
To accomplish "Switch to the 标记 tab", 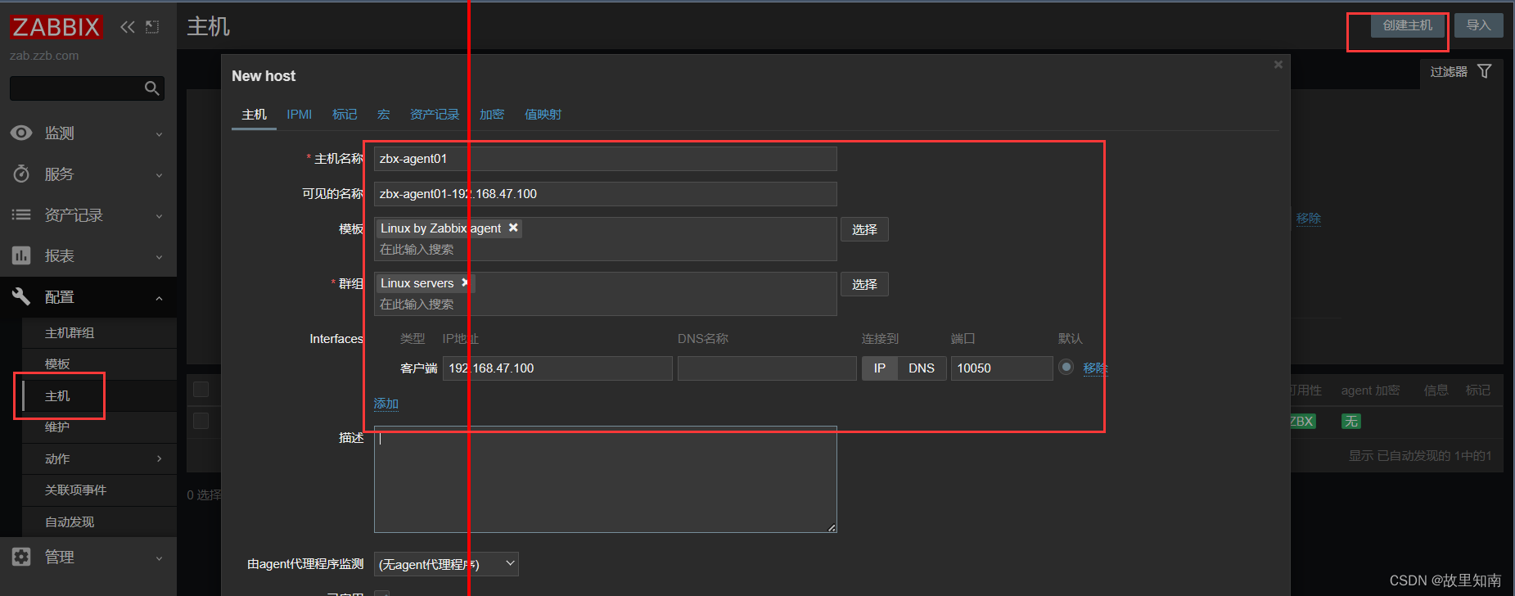I will click(x=345, y=115).
